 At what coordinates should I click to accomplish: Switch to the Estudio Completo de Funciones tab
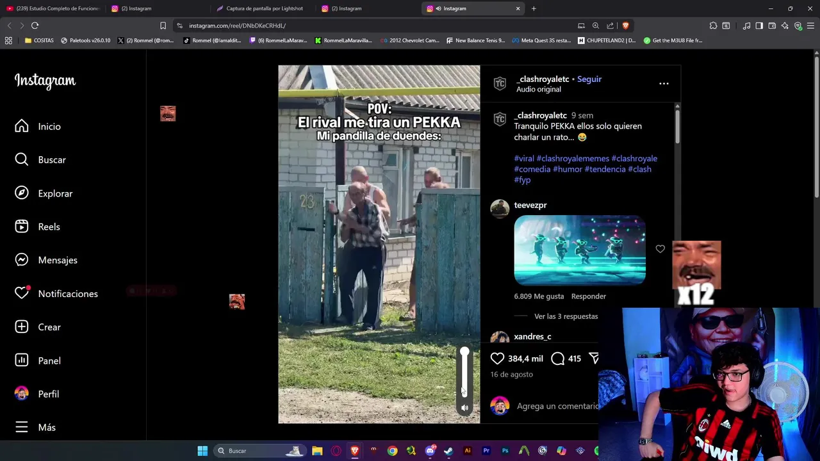(x=53, y=8)
